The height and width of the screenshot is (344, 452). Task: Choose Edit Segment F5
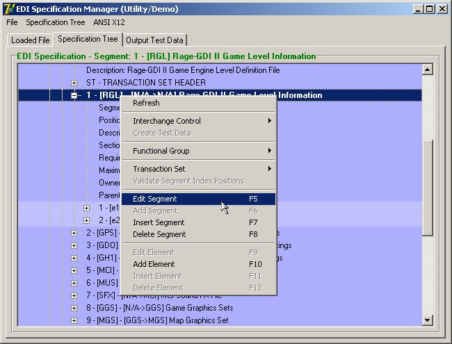[x=198, y=199]
